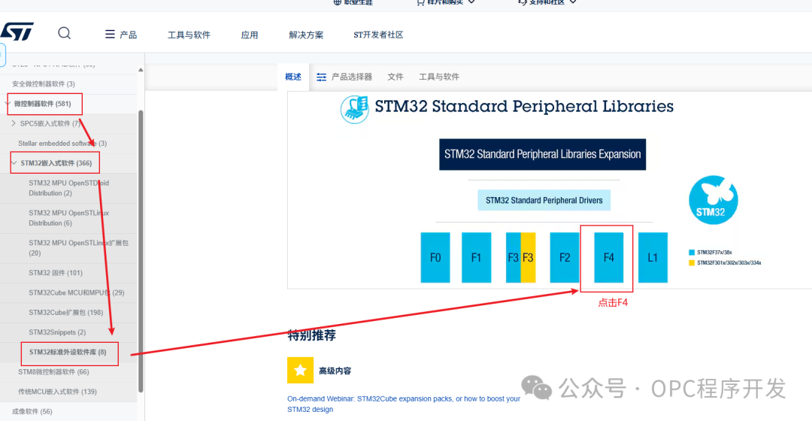The width and height of the screenshot is (812, 421).
Task: Click the 特别推荐 heading
Action: pos(312,335)
